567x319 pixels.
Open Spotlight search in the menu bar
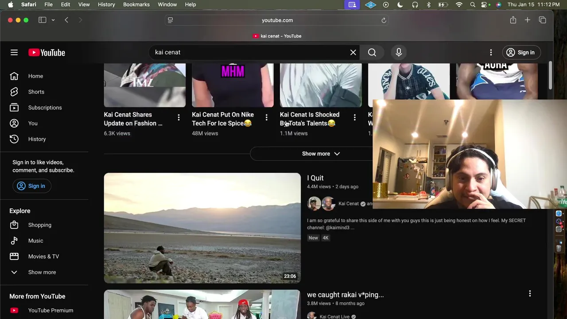pyautogui.click(x=473, y=4)
